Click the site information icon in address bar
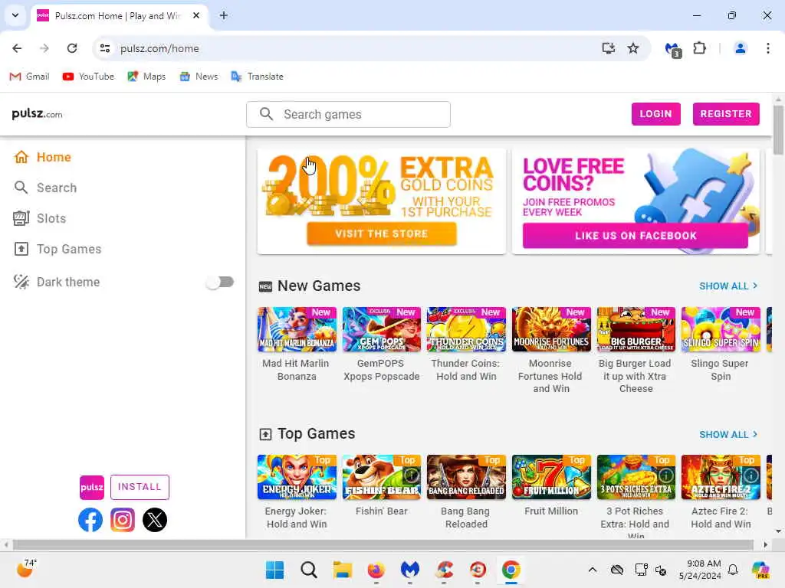 pos(104,48)
